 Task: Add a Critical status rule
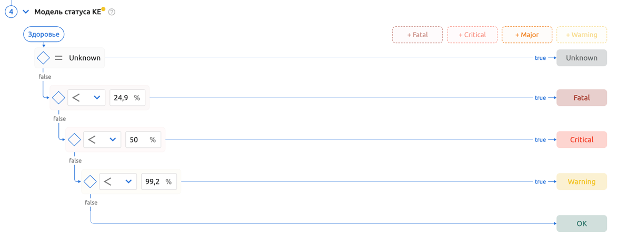[x=472, y=35]
